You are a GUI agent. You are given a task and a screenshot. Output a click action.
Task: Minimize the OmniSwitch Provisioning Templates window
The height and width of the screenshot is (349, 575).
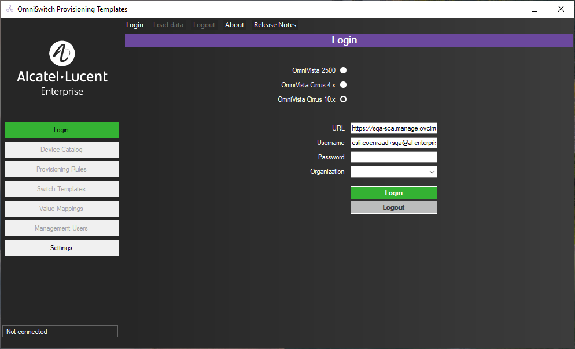508,9
